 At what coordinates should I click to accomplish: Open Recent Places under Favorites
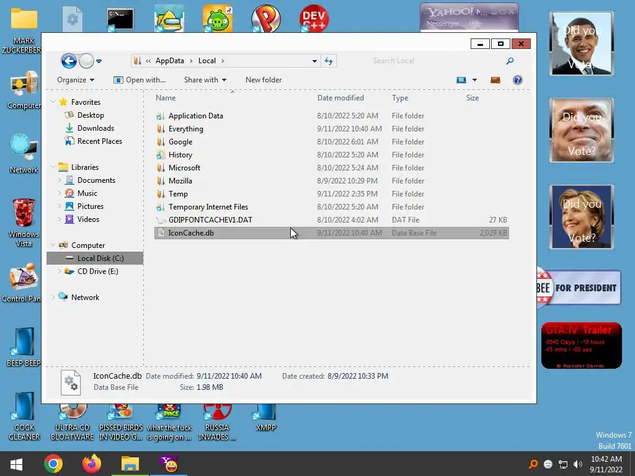point(100,141)
